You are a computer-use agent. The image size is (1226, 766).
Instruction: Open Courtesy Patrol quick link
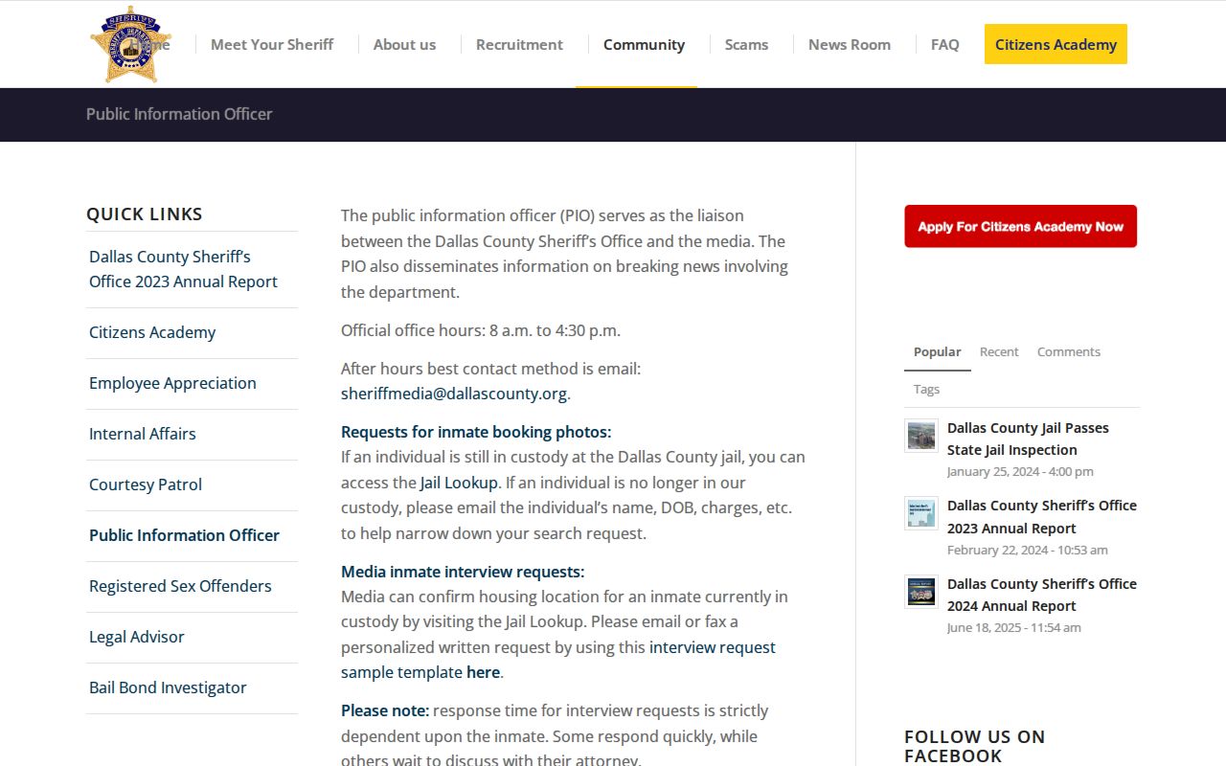pyautogui.click(x=146, y=484)
